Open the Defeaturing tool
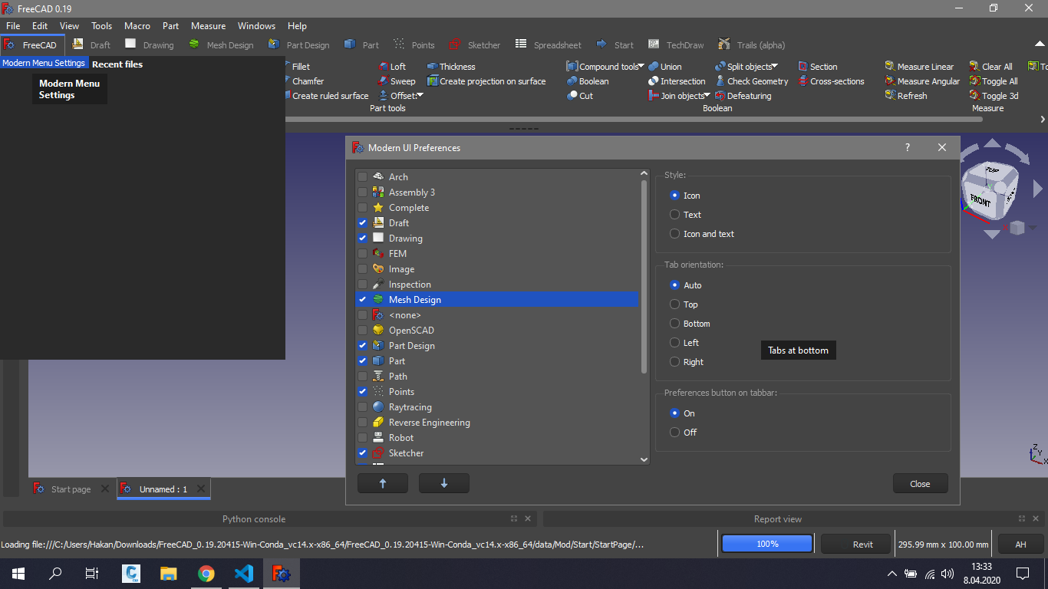The height and width of the screenshot is (589, 1048). tap(743, 96)
